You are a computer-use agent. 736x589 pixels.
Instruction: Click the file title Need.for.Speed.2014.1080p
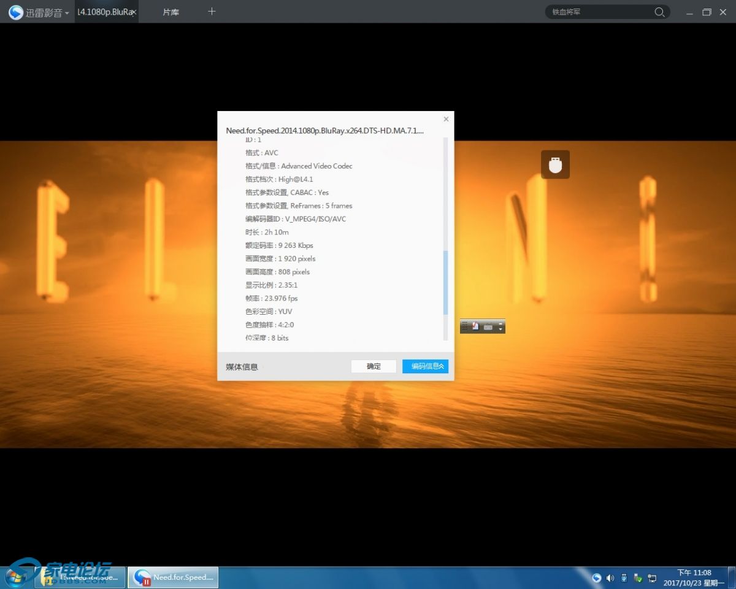coord(325,131)
